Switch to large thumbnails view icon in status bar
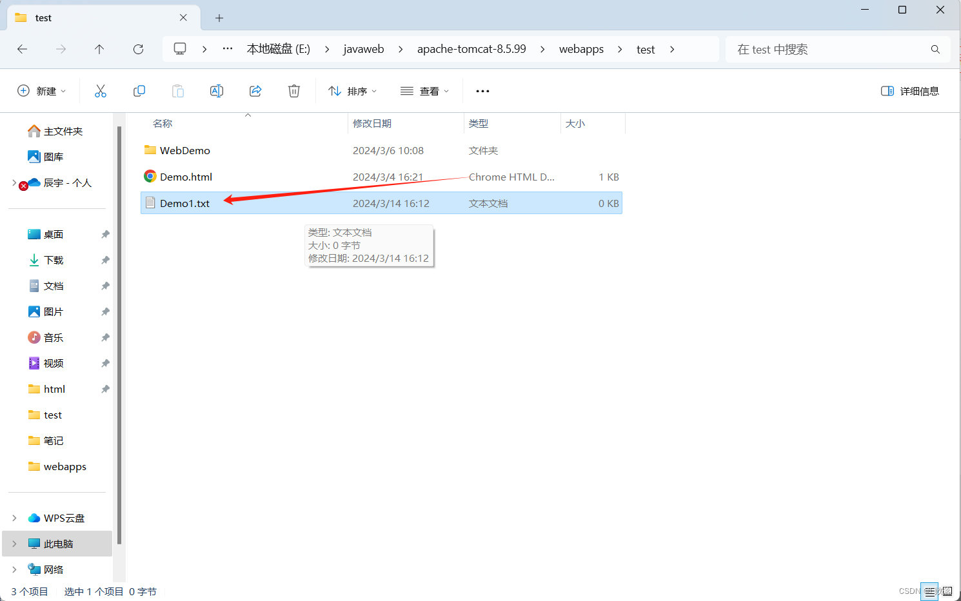This screenshot has width=961, height=601. click(x=947, y=591)
